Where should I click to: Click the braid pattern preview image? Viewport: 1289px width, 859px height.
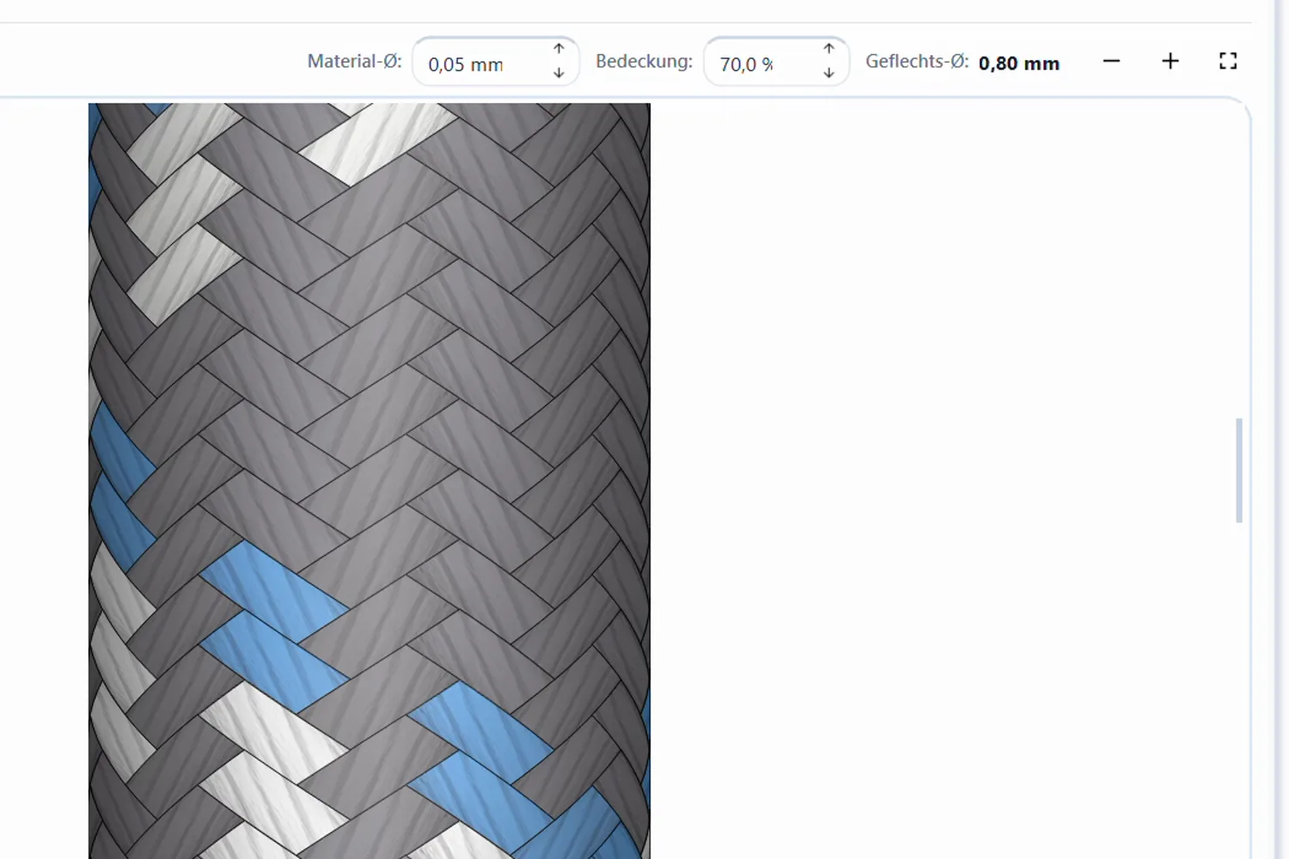(x=370, y=481)
